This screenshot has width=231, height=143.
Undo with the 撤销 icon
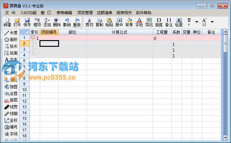(x=67, y=22)
